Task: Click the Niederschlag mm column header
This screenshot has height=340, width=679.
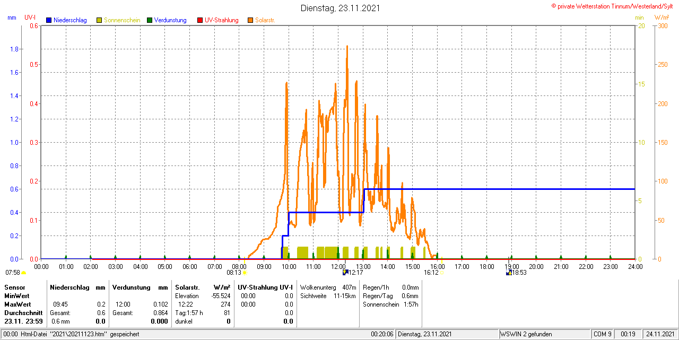Action: pyautogui.click(x=78, y=287)
